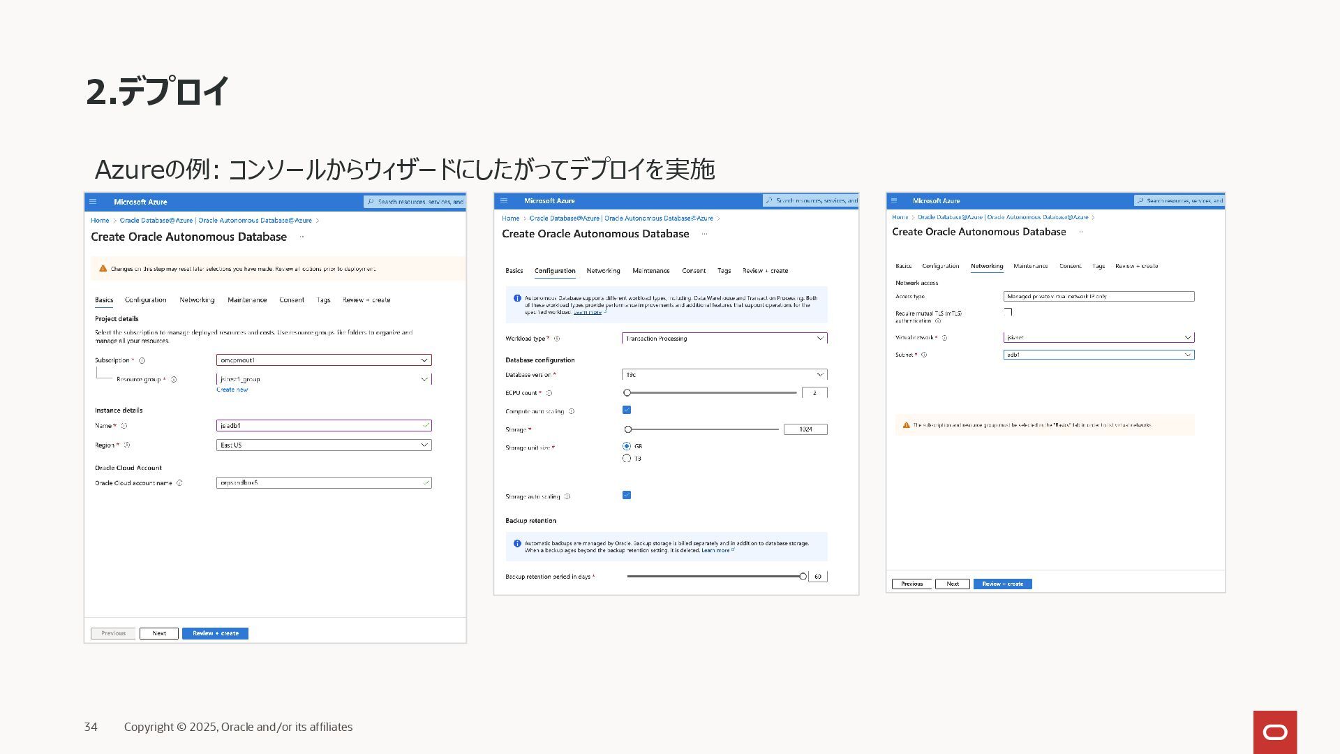Image resolution: width=1340 pixels, height=754 pixels.
Task: Open Region dropdown showing East US
Action: (324, 445)
